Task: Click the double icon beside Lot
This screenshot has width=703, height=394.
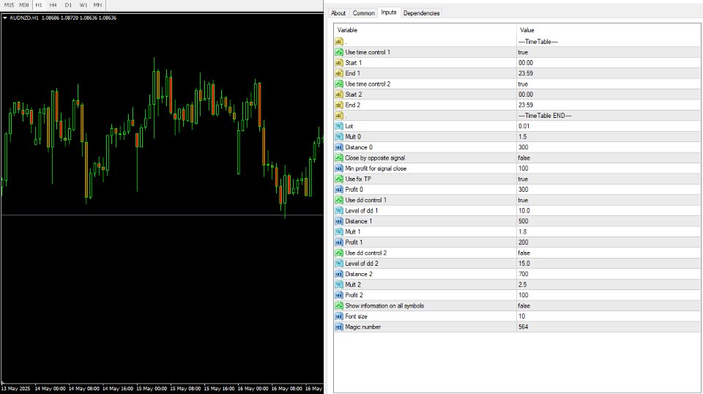Action: tap(339, 126)
